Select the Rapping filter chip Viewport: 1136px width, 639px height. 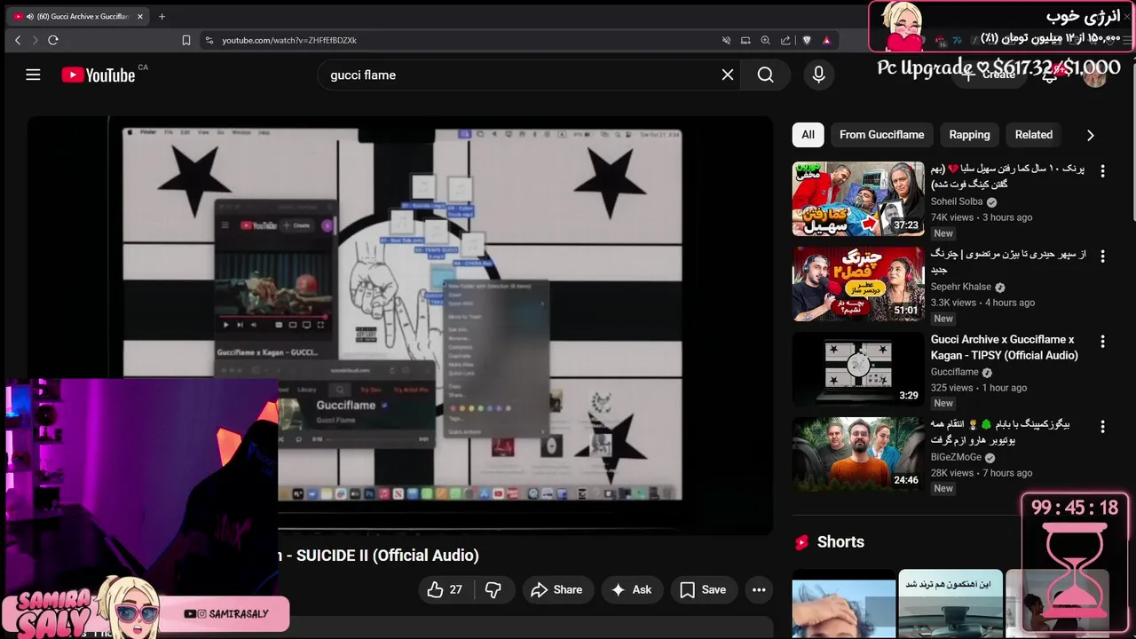pos(969,135)
